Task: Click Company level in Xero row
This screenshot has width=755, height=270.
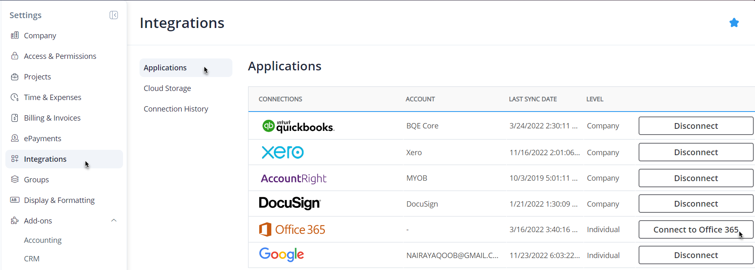Action: pyautogui.click(x=603, y=153)
